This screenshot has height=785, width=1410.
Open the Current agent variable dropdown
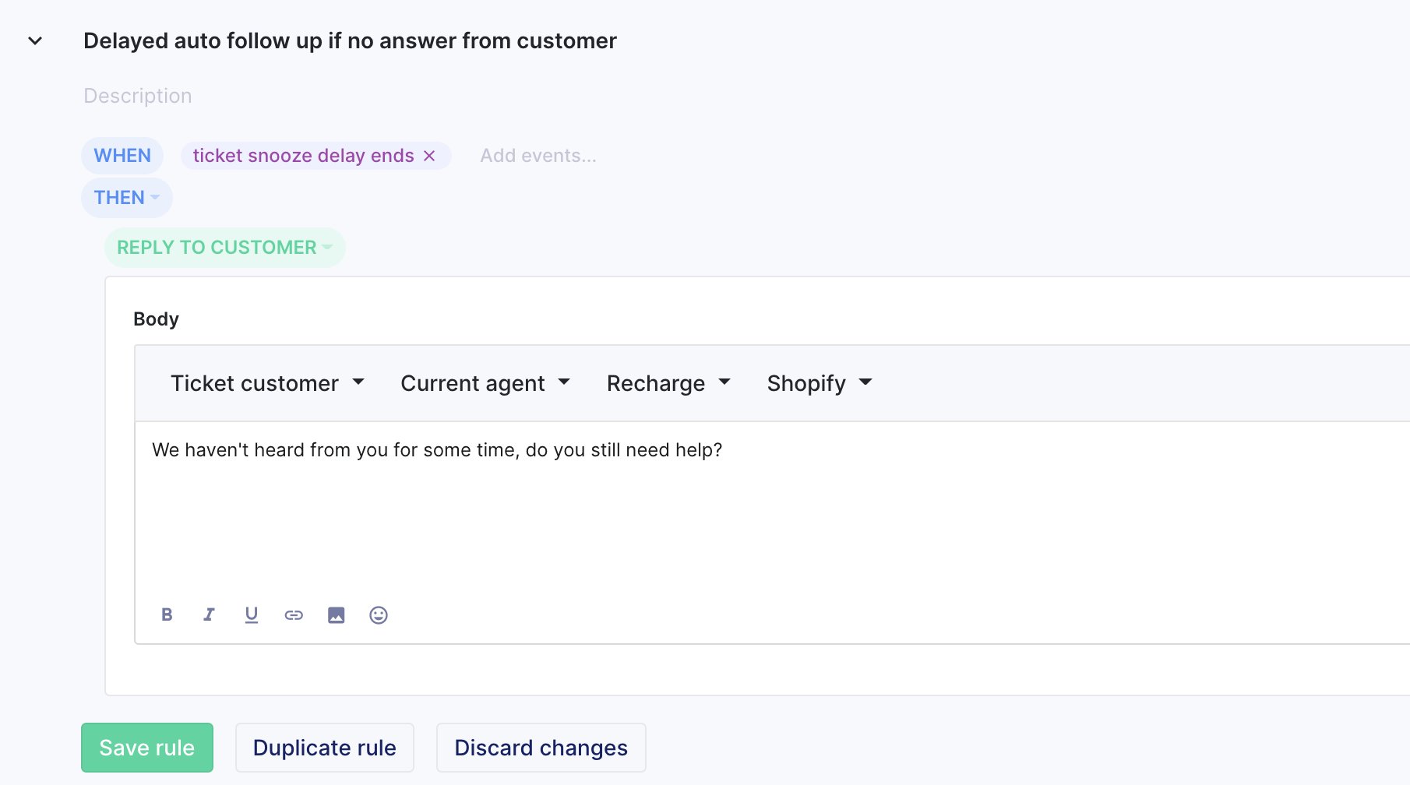coord(485,383)
